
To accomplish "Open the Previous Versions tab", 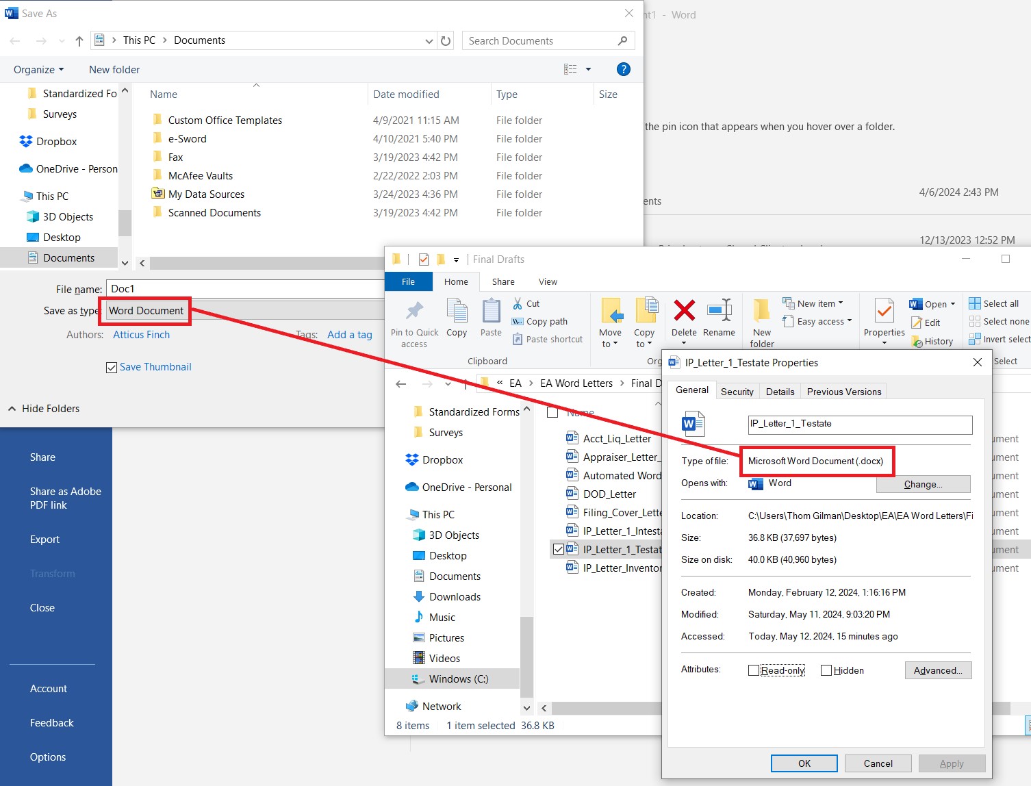I will point(844,392).
